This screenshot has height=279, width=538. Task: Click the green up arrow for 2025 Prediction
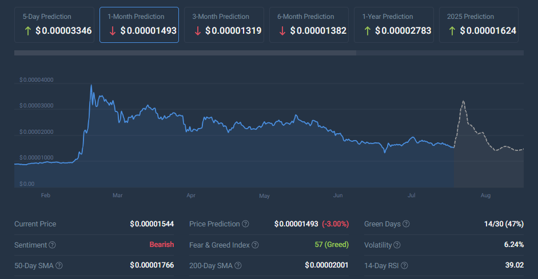(452, 31)
